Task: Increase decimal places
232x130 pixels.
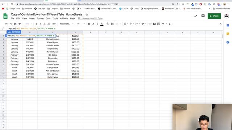Action: tap(49, 24)
